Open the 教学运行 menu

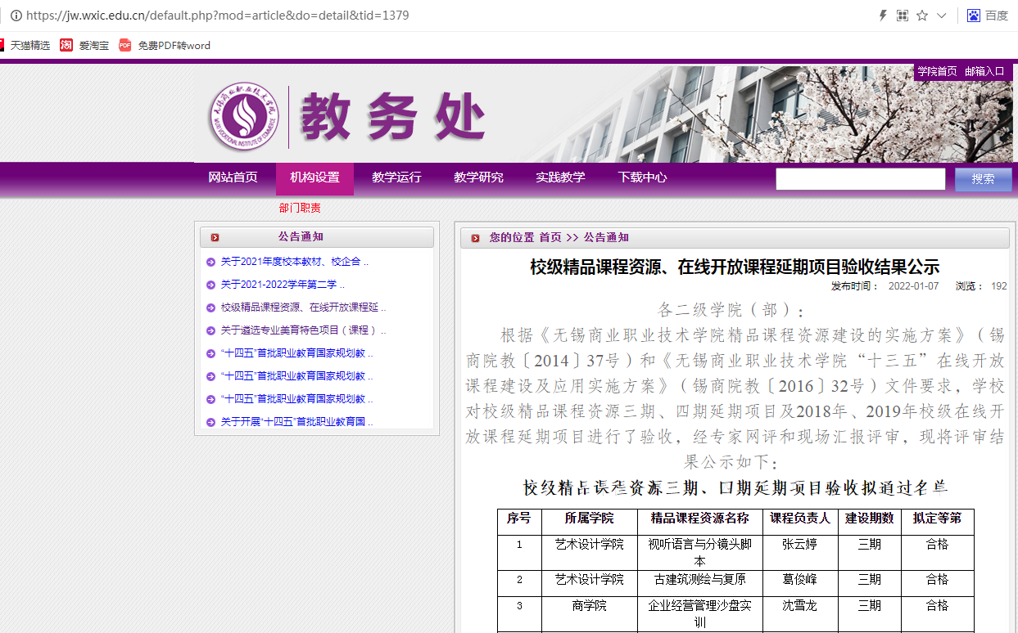(396, 177)
